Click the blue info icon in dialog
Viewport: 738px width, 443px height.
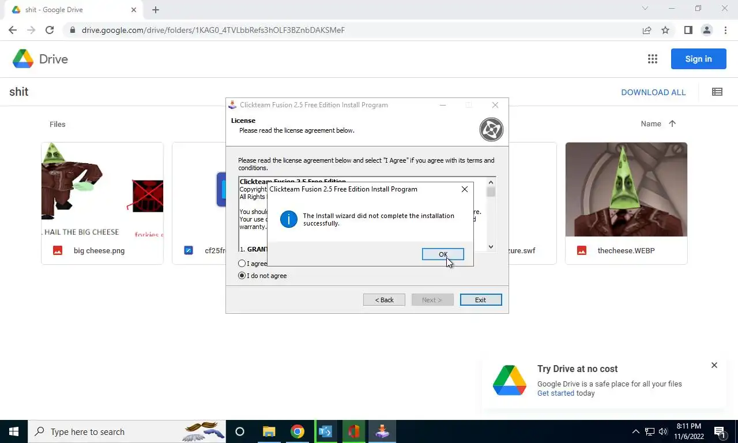click(x=289, y=219)
